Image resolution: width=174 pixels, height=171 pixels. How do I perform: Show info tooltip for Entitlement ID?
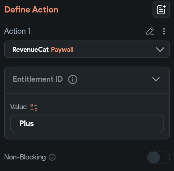click(73, 79)
